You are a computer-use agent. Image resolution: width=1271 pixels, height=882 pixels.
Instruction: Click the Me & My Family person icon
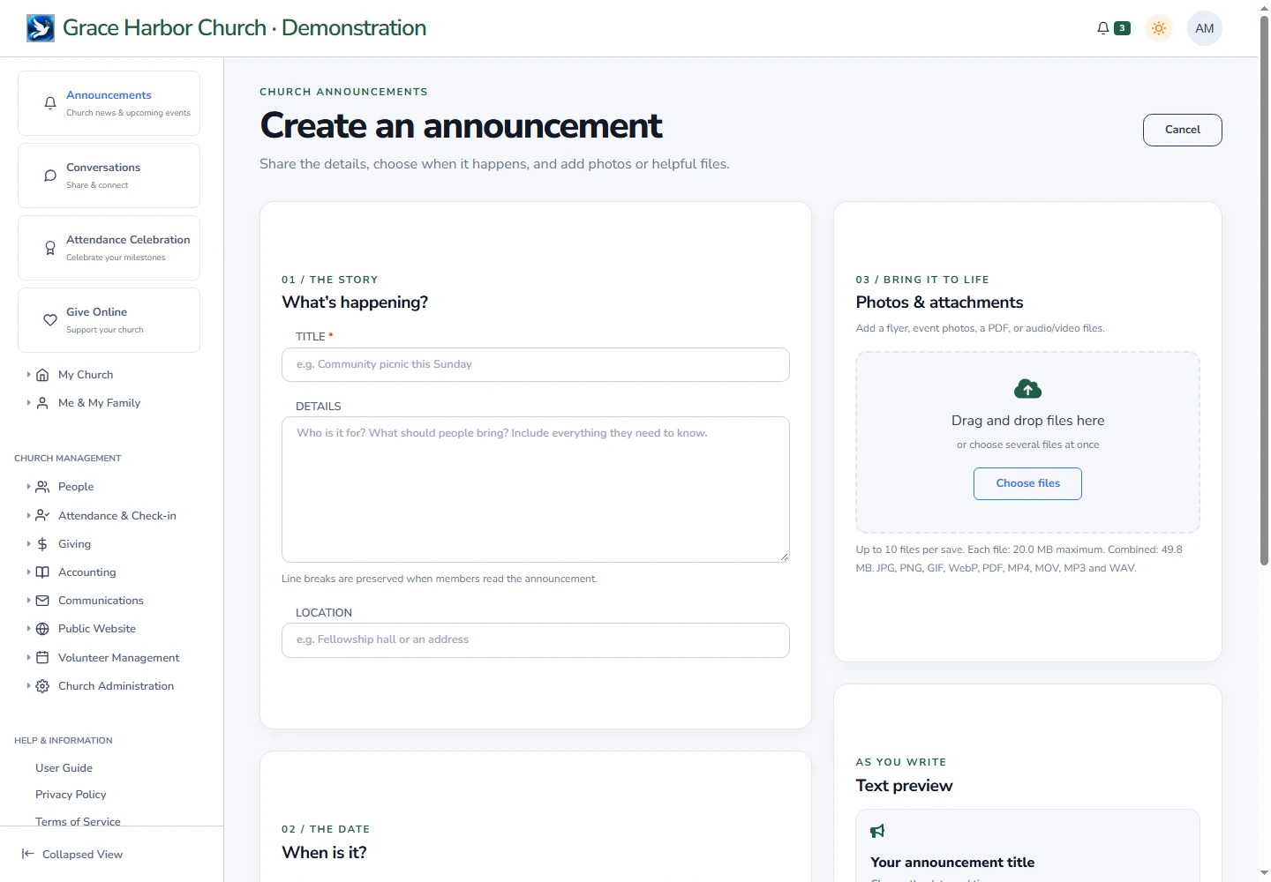pyautogui.click(x=42, y=403)
